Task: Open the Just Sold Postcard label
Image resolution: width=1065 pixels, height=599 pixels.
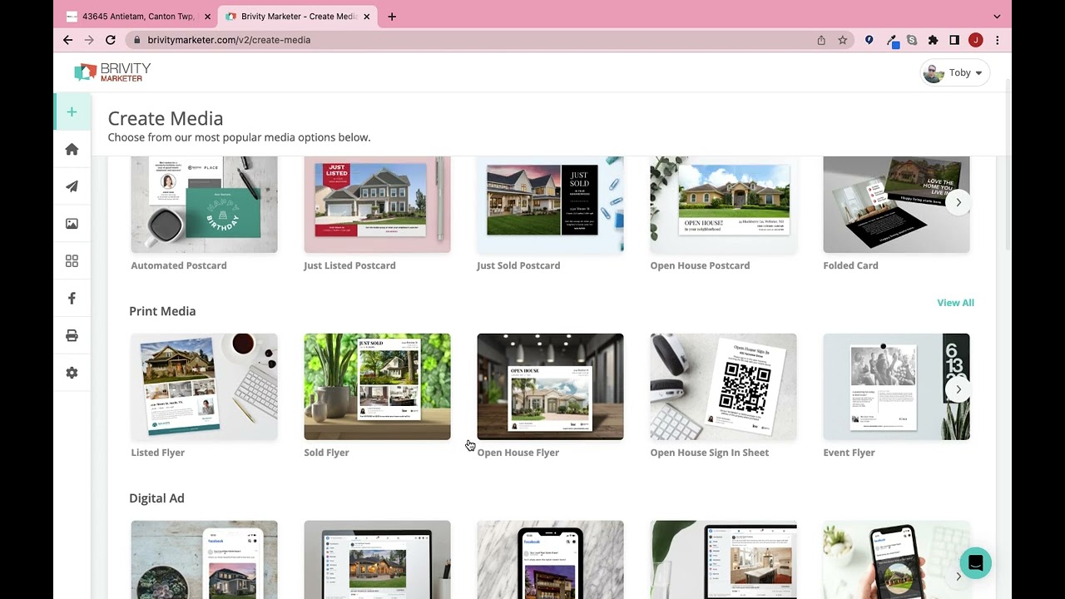Action: click(518, 265)
